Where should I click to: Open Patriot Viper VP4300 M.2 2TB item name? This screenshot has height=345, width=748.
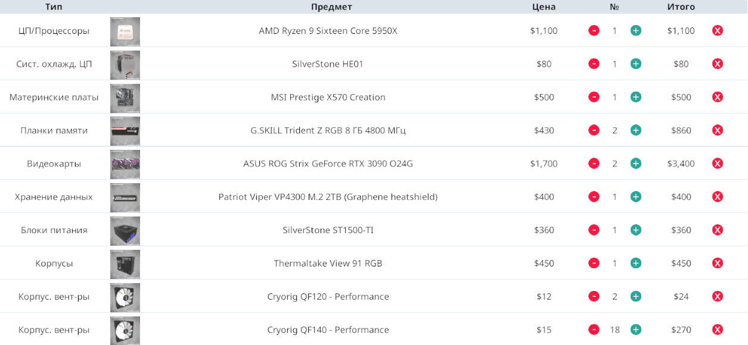point(328,197)
